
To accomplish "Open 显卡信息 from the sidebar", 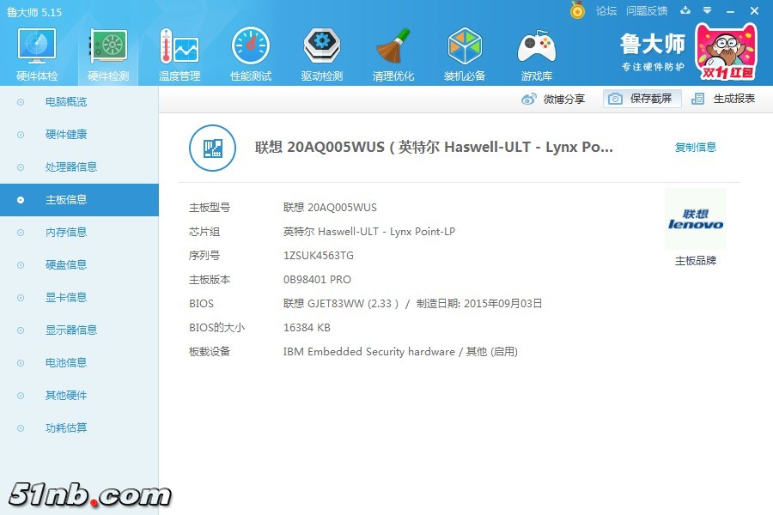I will tap(66, 298).
